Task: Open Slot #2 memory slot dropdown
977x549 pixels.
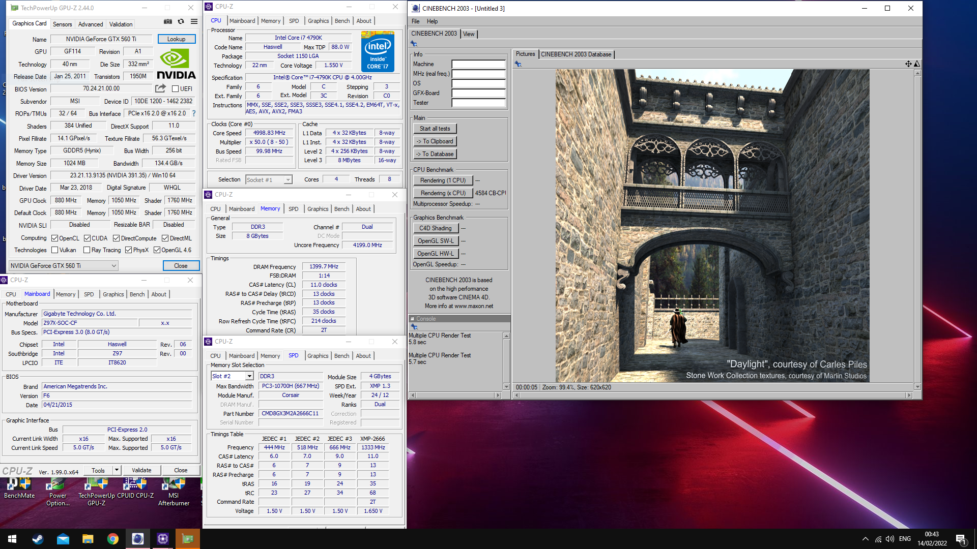Action: point(232,376)
